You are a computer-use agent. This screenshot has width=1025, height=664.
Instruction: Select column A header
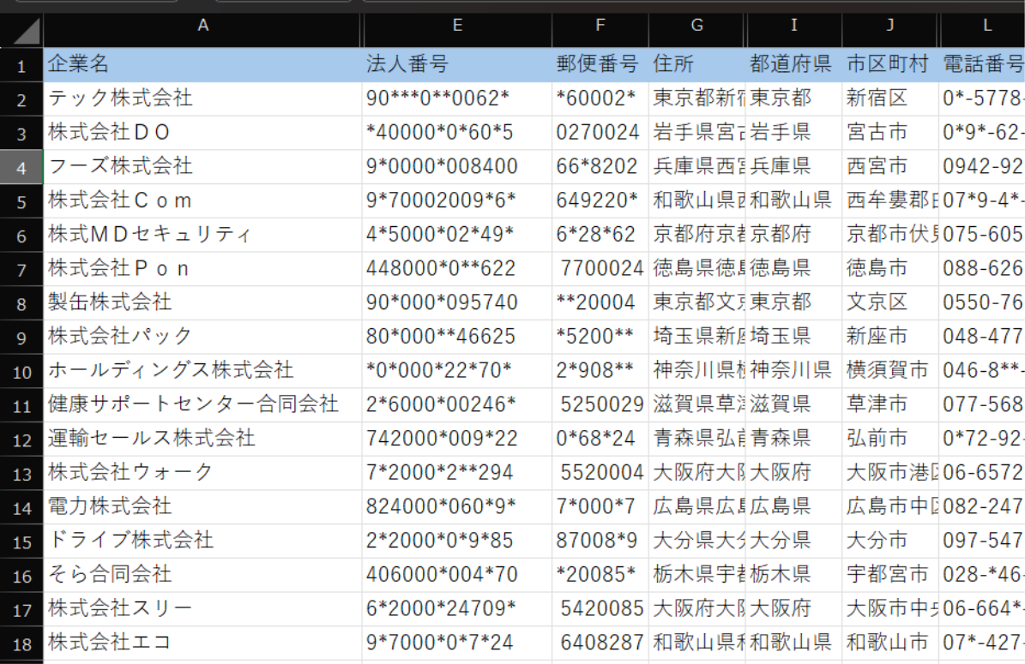coord(202,27)
